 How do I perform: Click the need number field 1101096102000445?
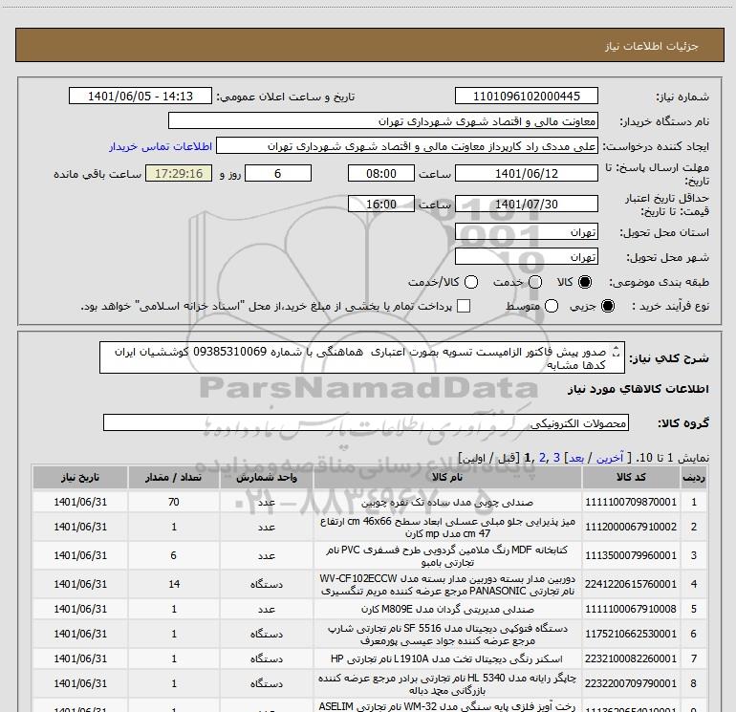click(526, 96)
